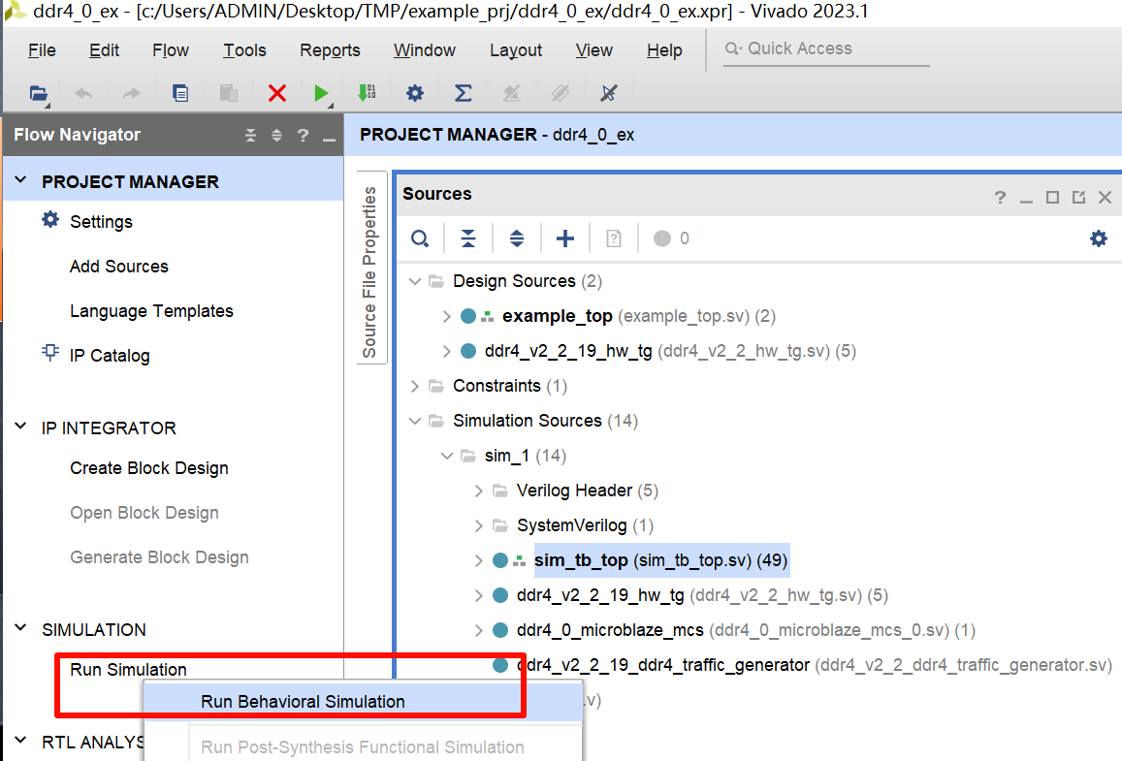This screenshot has height=761, width=1122.
Task: Collapse sim_1 folder arrow
Action: [x=446, y=456]
